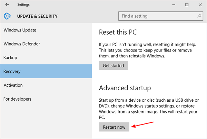Screen dimensions: 207x139
Task: Go to Backup settings
Action: coord(10,58)
